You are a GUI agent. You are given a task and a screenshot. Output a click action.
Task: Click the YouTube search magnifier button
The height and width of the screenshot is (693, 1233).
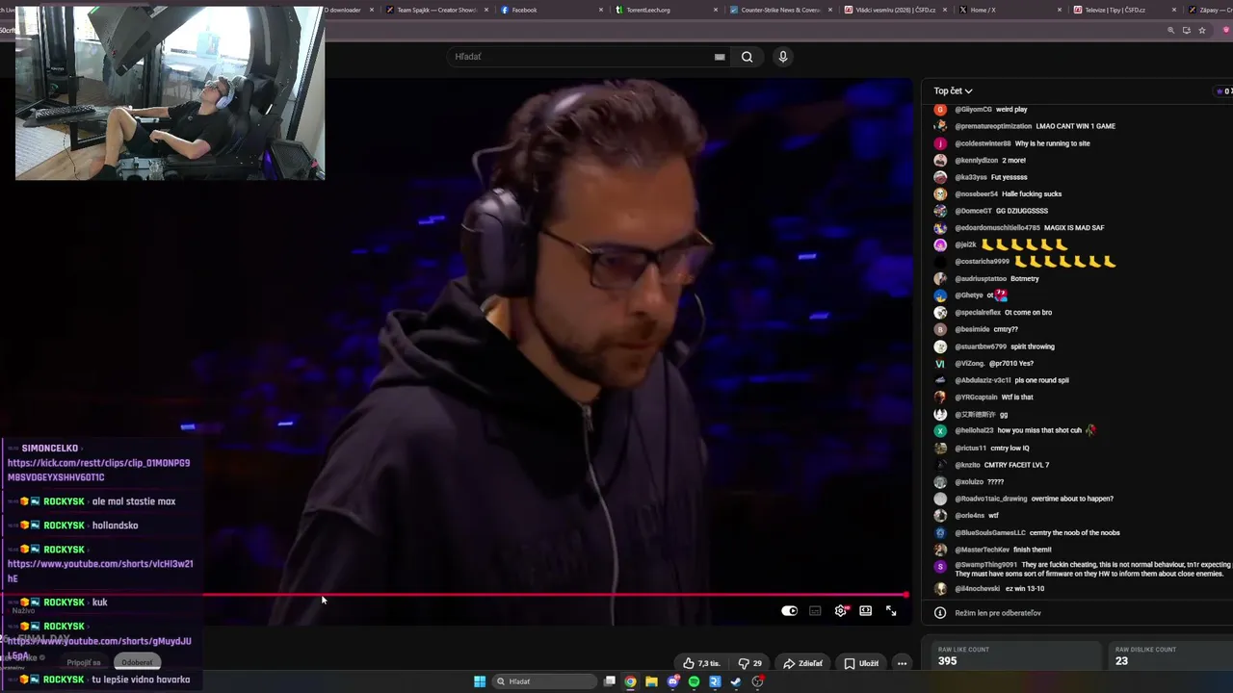coord(747,57)
